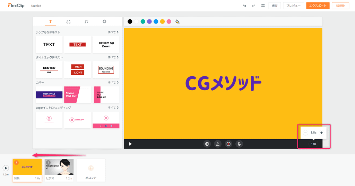Screen dimensions: 355x186
Task: Expand all ダイナミックテキスト templates
Action: (x=113, y=57)
